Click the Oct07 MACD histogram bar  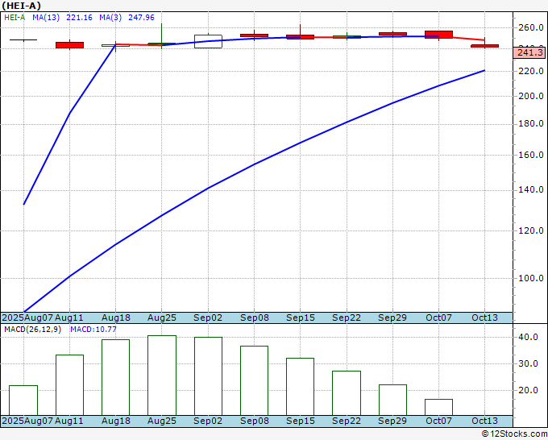click(x=438, y=407)
